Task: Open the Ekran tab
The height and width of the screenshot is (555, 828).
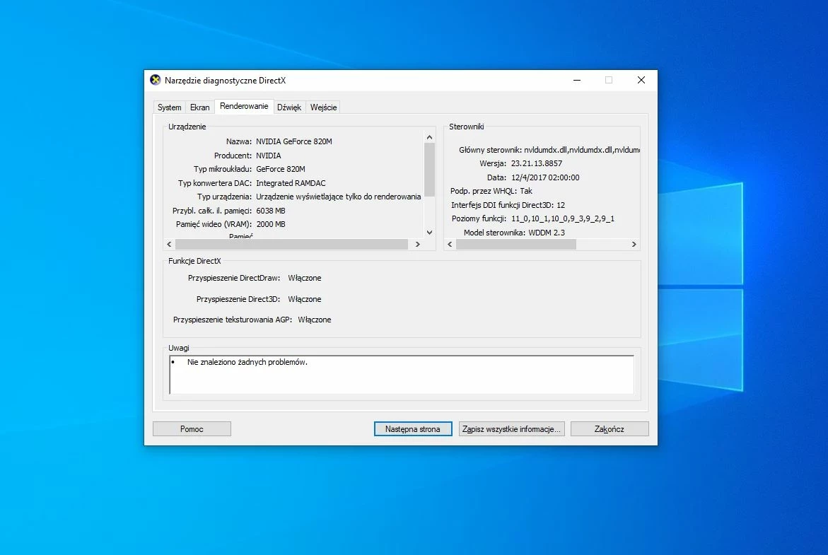Action: click(x=199, y=107)
